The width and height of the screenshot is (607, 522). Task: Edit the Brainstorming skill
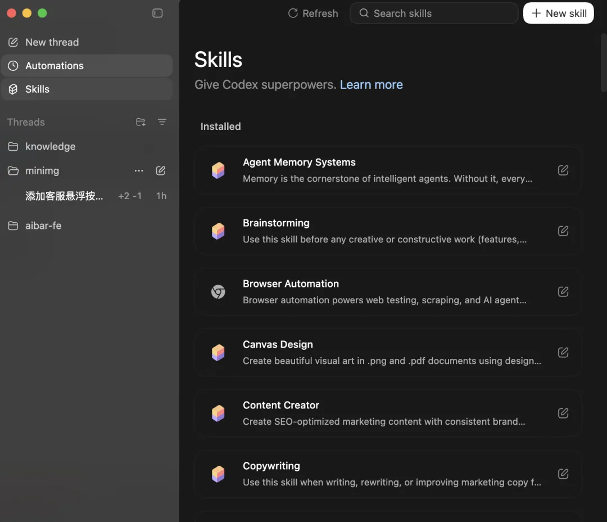563,231
